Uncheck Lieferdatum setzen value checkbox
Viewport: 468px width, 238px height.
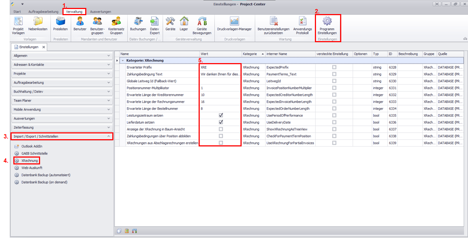click(221, 122)
